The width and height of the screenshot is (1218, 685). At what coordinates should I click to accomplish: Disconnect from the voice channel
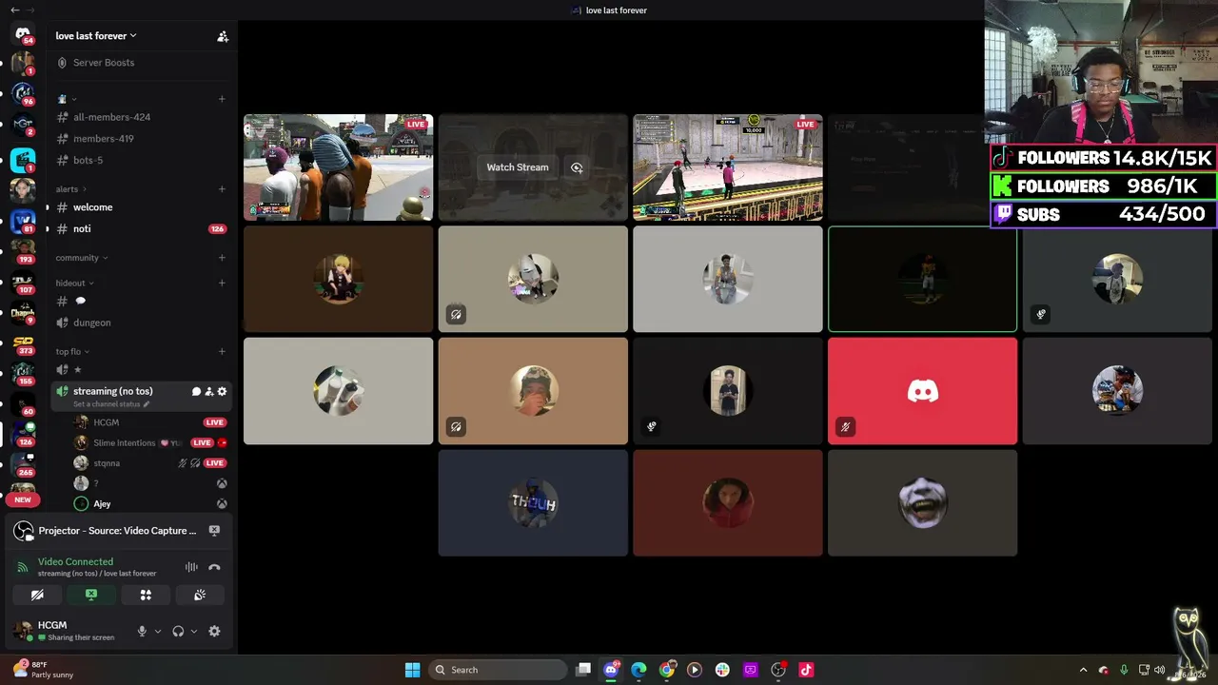(214, 567)
